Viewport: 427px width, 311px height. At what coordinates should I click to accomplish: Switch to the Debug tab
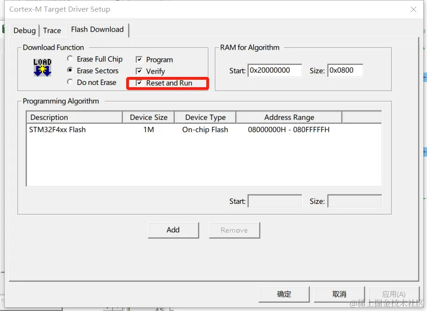coord(25,30)
